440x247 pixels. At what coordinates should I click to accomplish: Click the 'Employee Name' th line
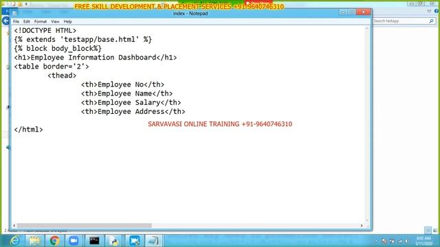[x=126, y=93]
